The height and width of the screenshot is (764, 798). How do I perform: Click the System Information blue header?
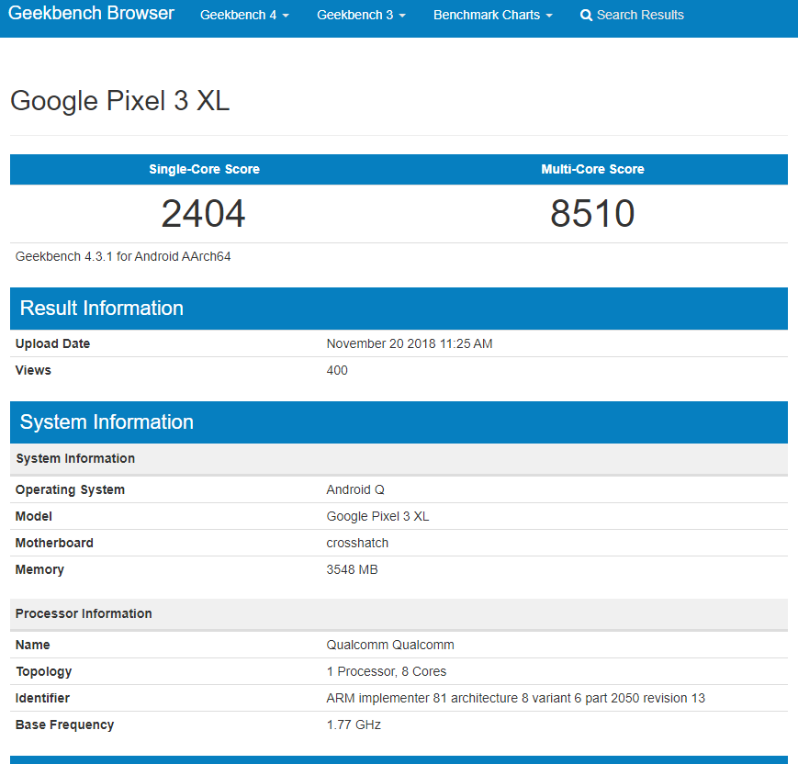[399, 422]
